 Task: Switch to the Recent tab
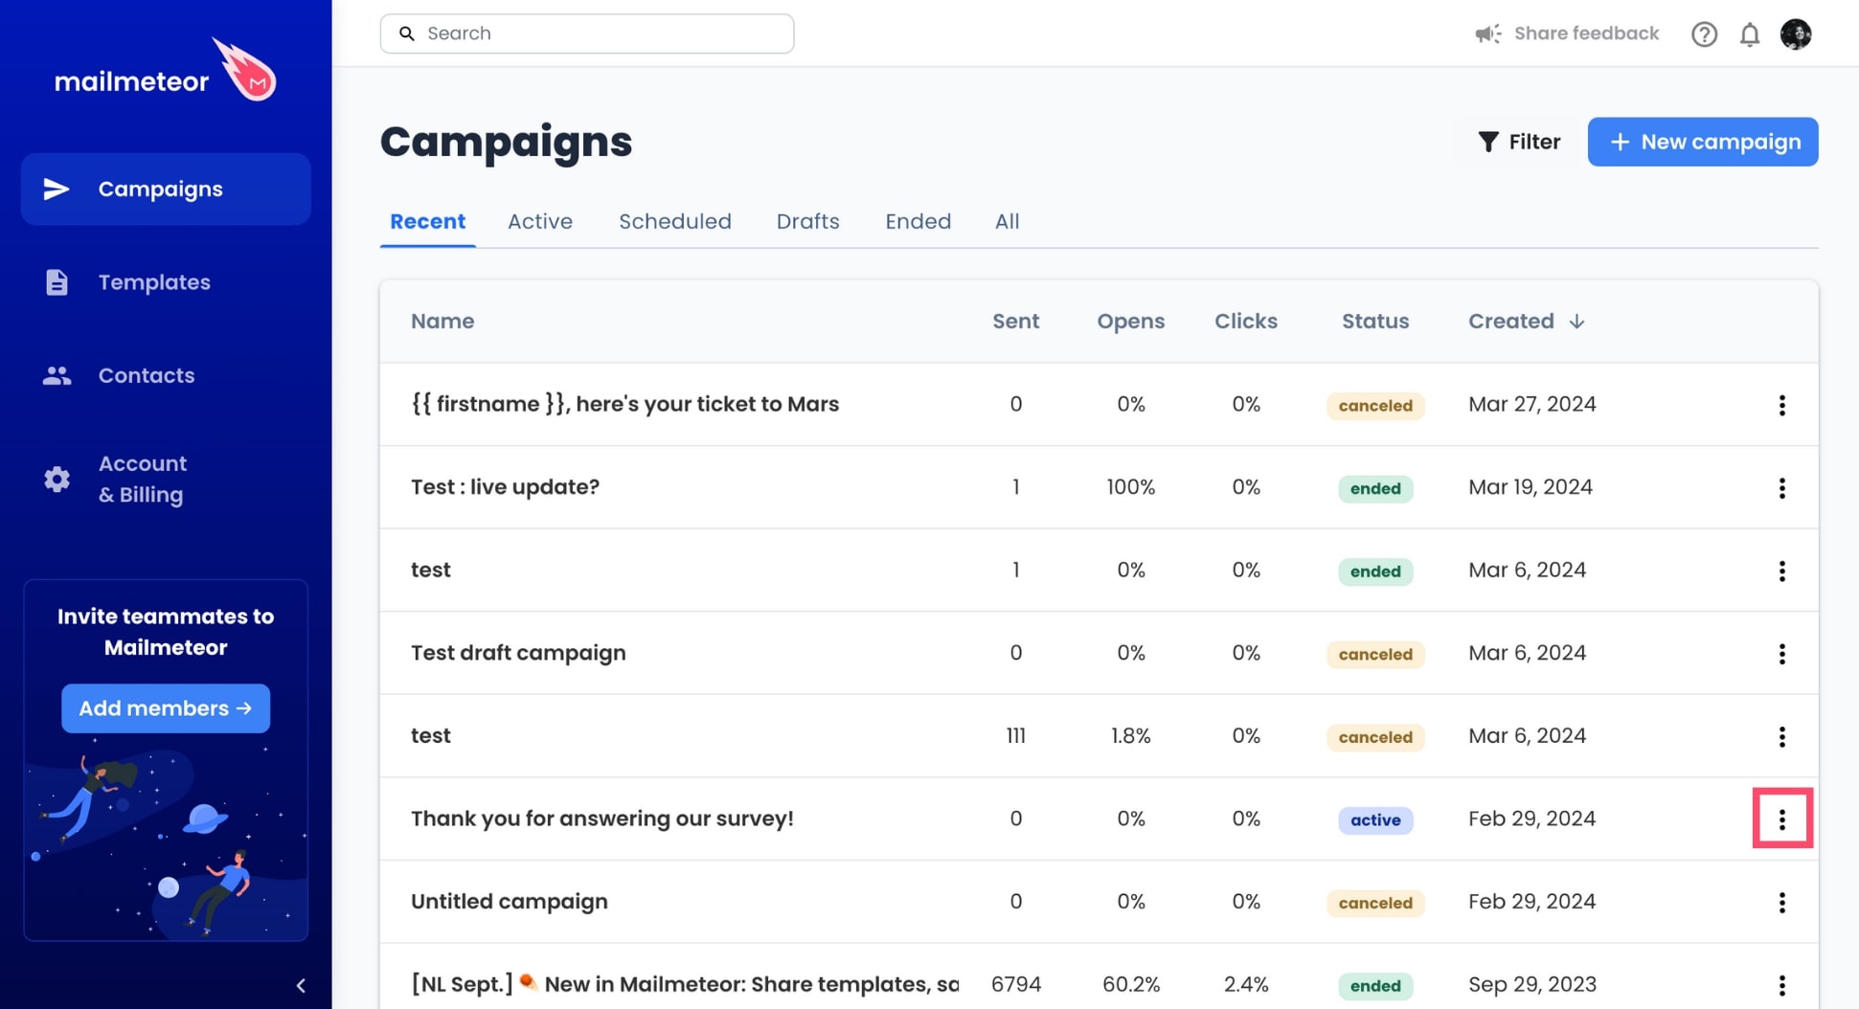point(427,222)
